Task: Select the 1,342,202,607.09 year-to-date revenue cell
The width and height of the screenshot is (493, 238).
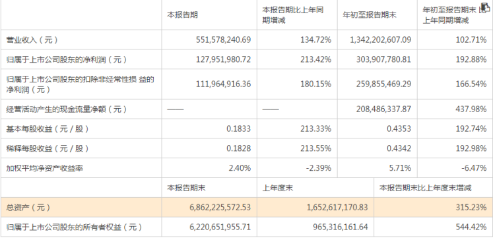Action: [x=380, y=40]
